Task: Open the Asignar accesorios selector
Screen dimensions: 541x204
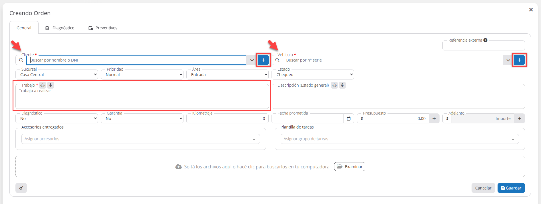Action: (140, 139)
